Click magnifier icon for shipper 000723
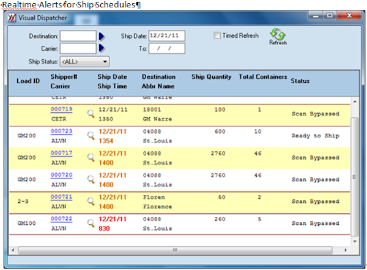The image size is (367, 270). 91,136
